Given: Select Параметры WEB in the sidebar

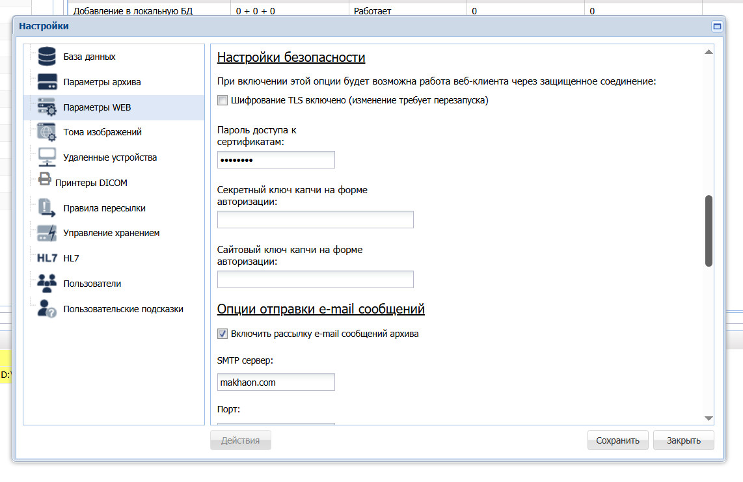Looking at the screenshot, I should click(97, 107).
